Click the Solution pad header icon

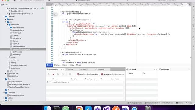(x=2, y=5)
